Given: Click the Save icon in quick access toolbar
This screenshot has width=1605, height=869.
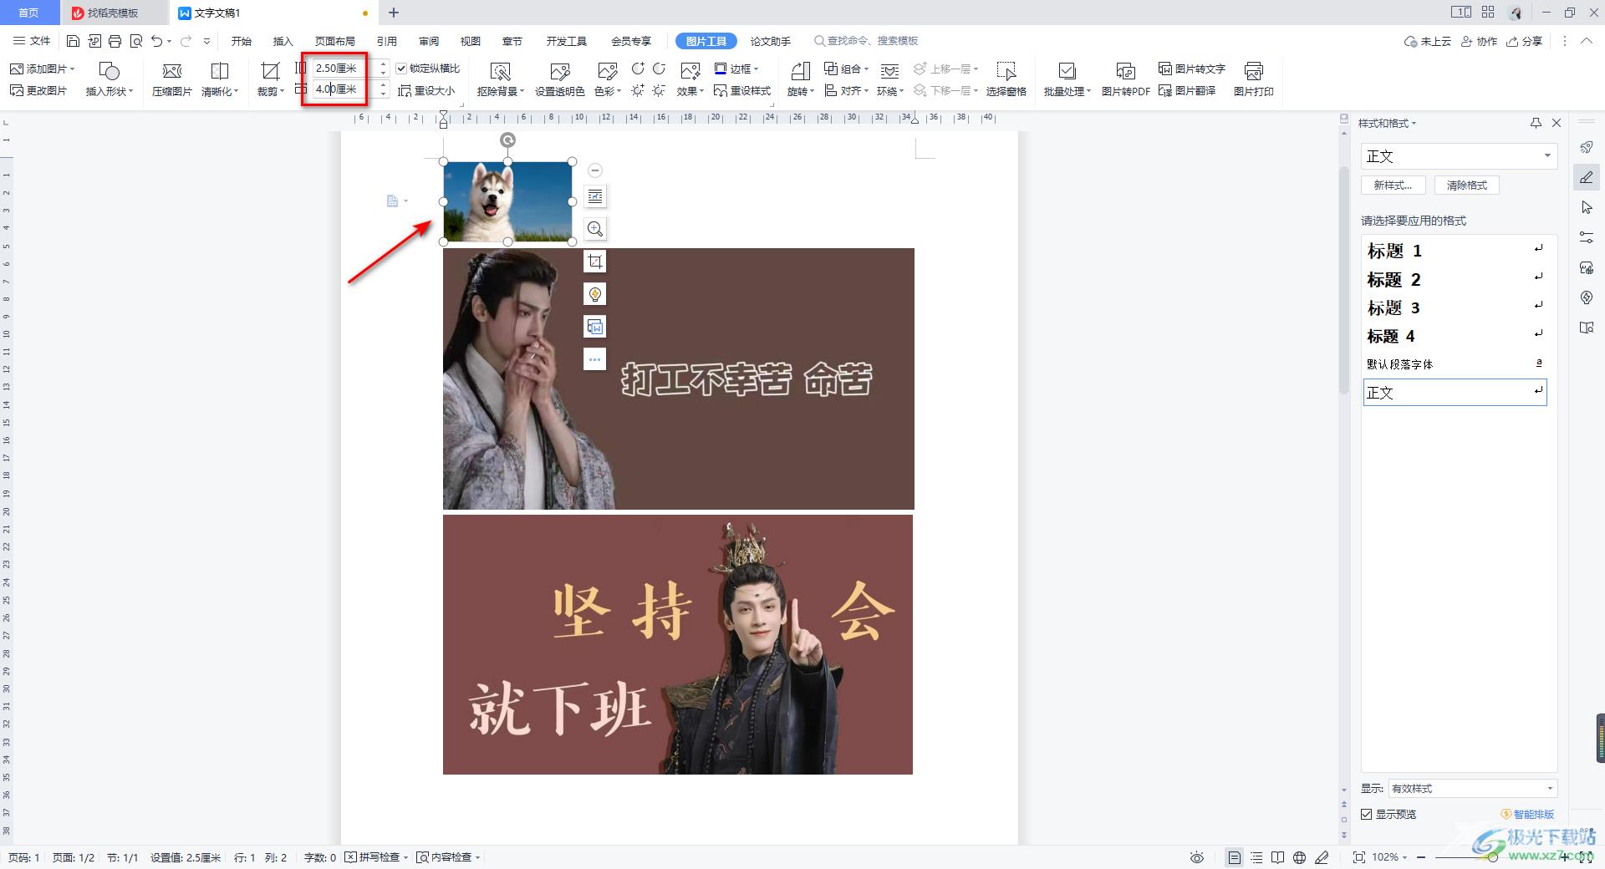Looking at the screenshot, I should 73,41.
